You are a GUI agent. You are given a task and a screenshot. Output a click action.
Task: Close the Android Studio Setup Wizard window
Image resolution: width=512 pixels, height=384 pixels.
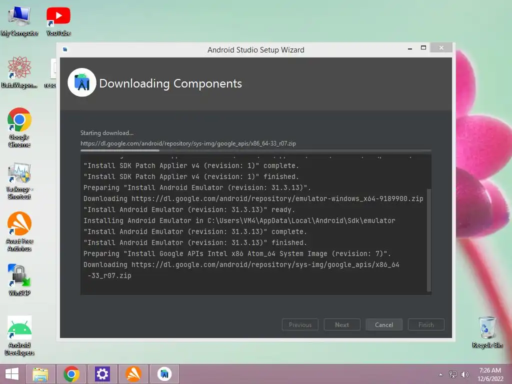click(x=441, y=47)
